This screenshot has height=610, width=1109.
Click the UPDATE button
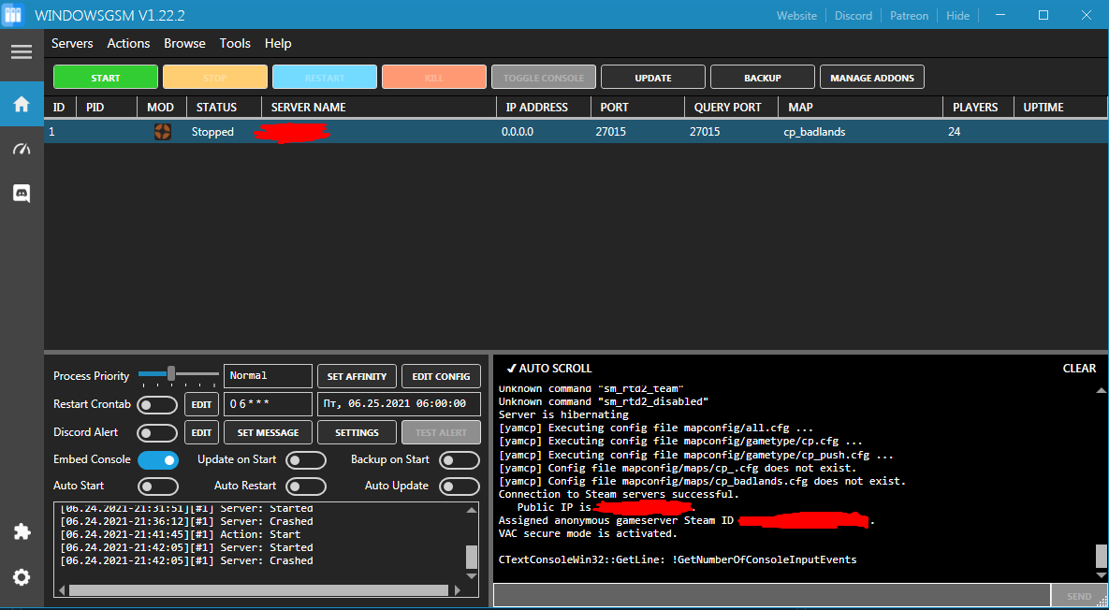652,77
